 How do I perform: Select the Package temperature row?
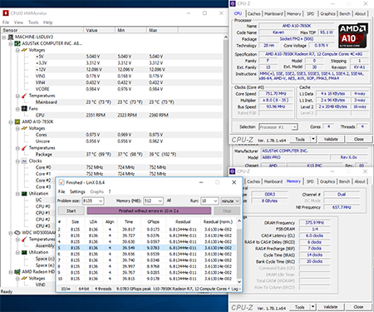click(112, 154)
